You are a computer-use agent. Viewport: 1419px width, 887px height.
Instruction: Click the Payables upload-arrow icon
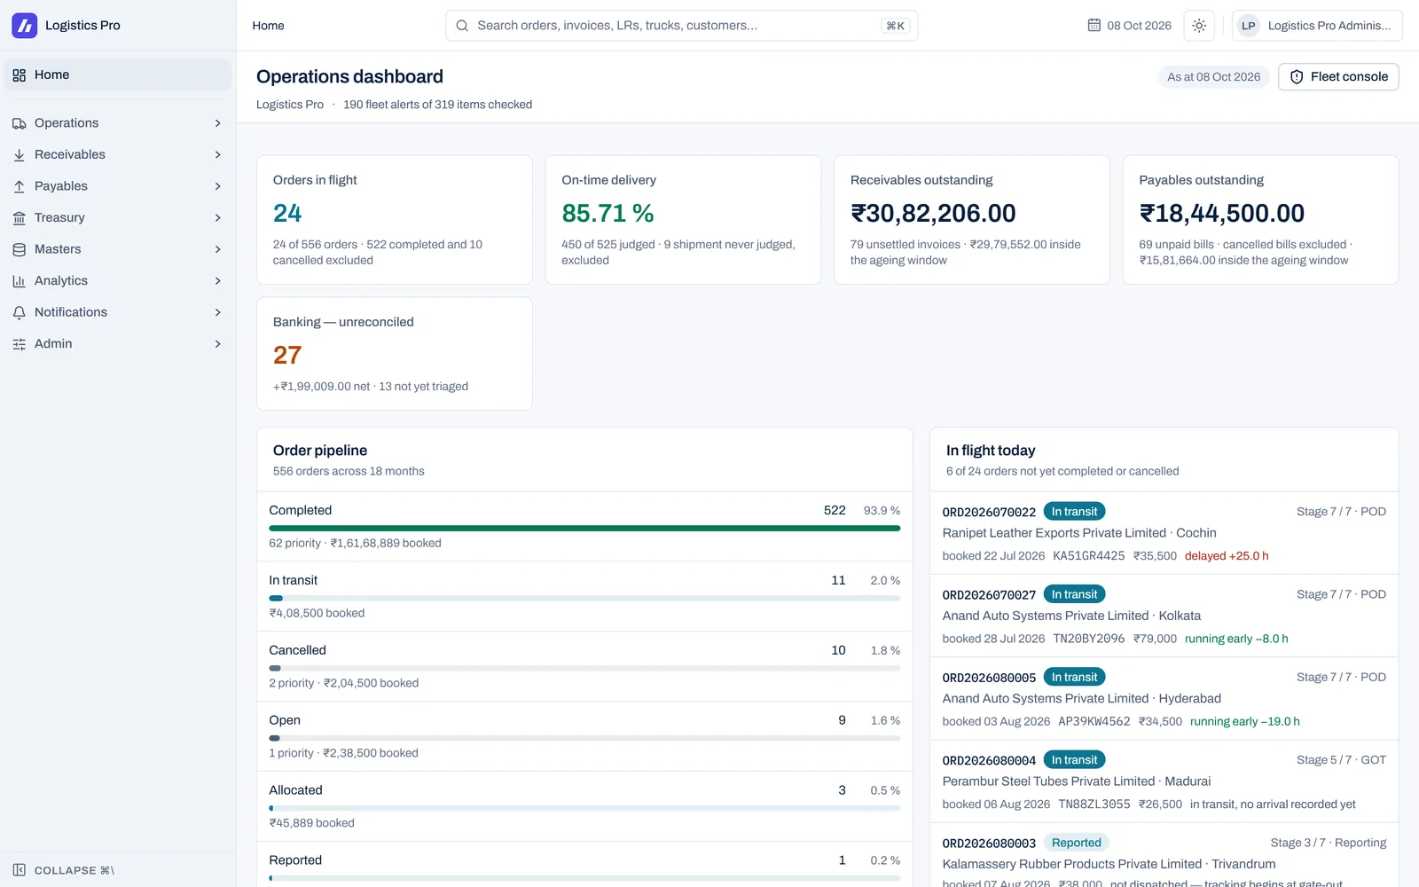coord(19,186)
